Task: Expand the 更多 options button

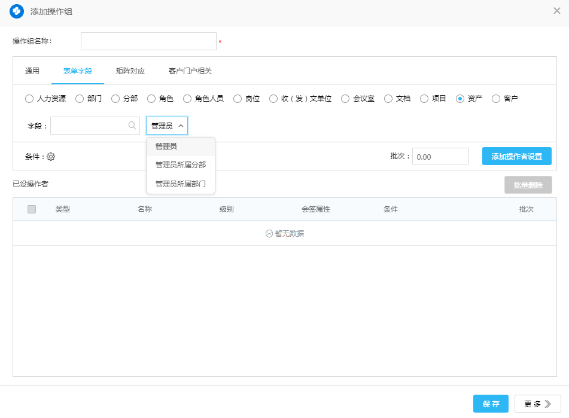Action: (x=537, y=404)
